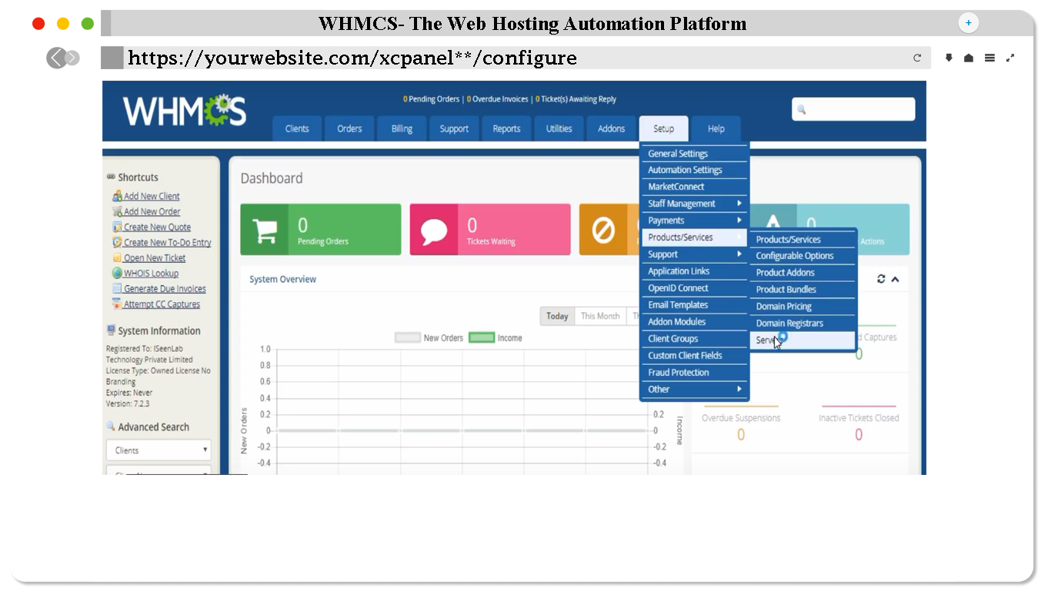This screenshot has width=1048, height=591.
Task: Click the browser home icon
Action: click(969, 58)
